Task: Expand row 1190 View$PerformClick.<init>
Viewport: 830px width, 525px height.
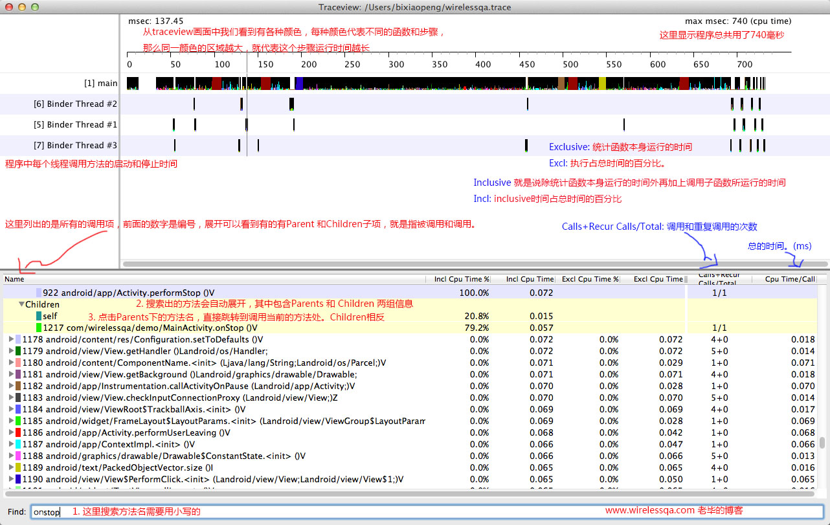Action: pos(10,479)
